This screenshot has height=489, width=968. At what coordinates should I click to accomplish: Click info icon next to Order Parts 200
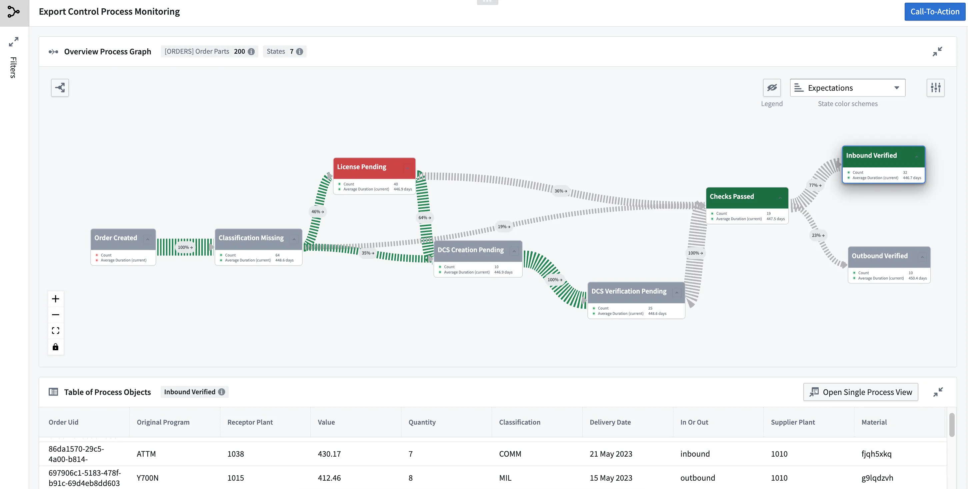tap(251, 51)
